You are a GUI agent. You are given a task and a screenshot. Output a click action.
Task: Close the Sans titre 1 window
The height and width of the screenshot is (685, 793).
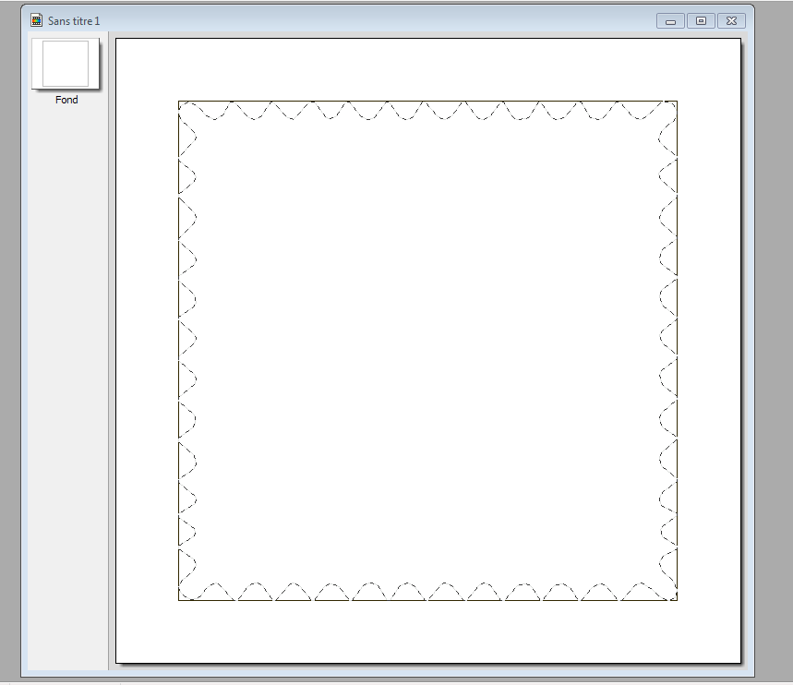pyautogui.click(x=731, y=20)
